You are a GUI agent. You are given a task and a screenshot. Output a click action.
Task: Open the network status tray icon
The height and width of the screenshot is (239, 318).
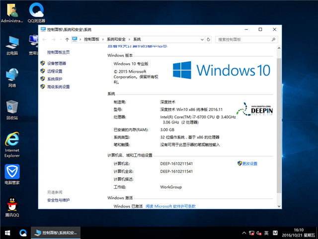point(251,233)
